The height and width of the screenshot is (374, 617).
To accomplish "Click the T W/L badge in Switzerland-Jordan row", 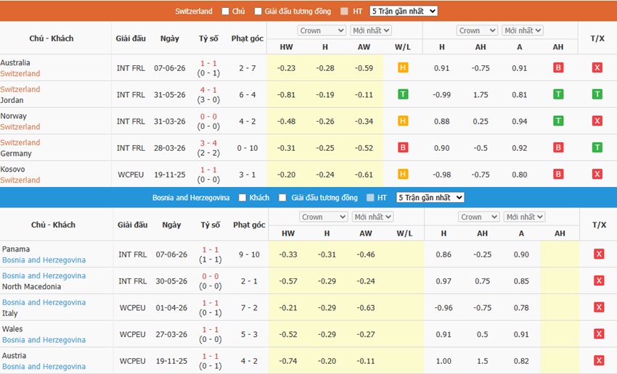I will point(403,94).
